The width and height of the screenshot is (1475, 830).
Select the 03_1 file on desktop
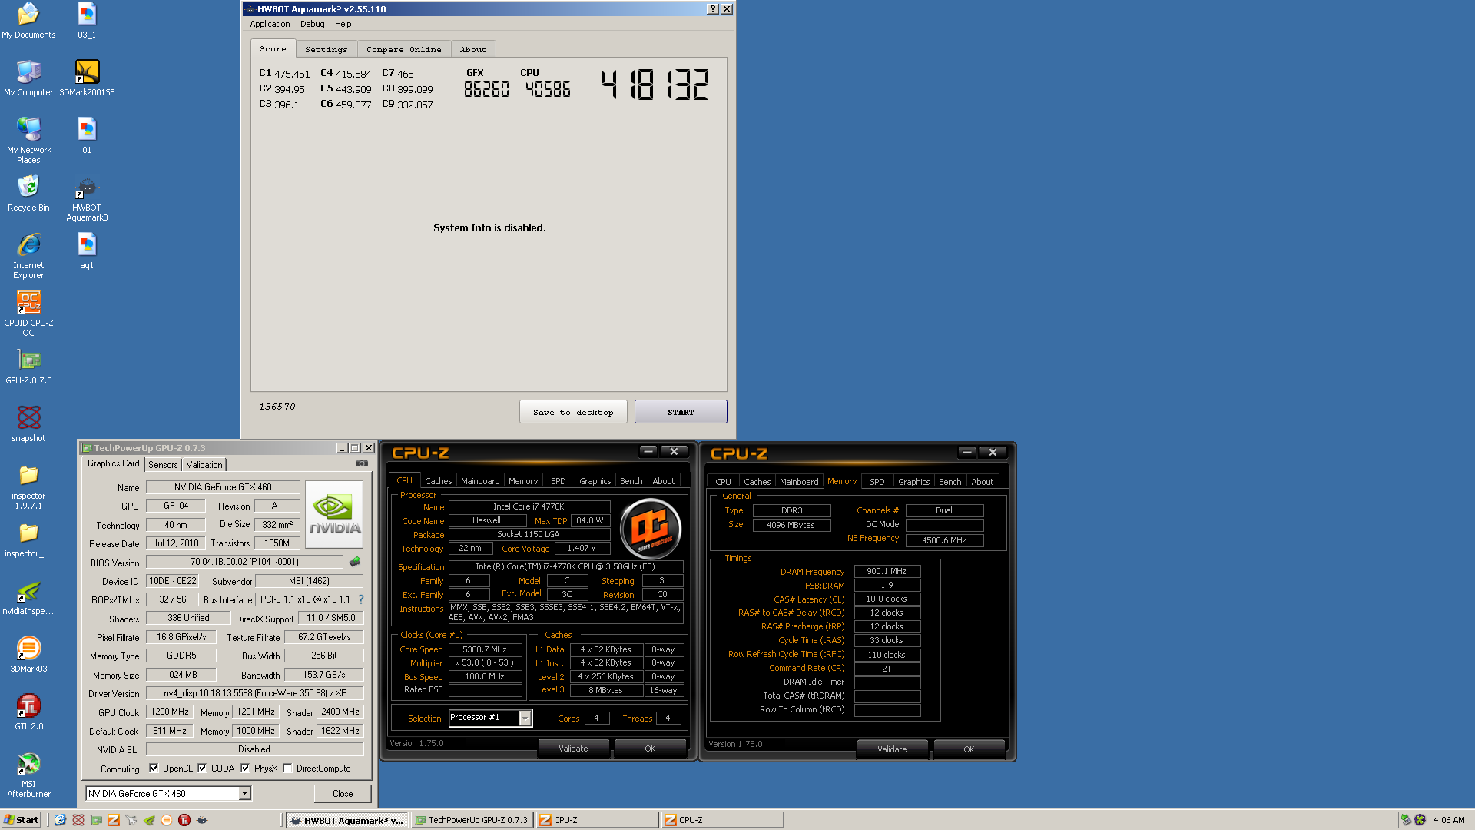(87, 21)
